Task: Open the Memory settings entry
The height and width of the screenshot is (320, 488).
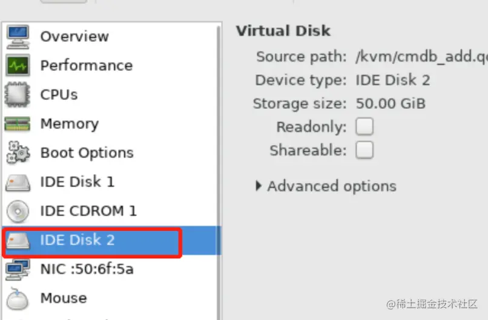Action: pyautogui.click(x=69, y=124)
